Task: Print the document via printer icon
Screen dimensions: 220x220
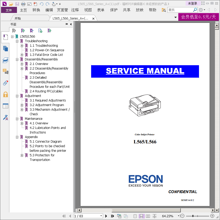Action: (23, 4)
